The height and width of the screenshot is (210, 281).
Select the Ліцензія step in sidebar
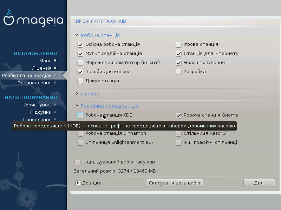42,68
